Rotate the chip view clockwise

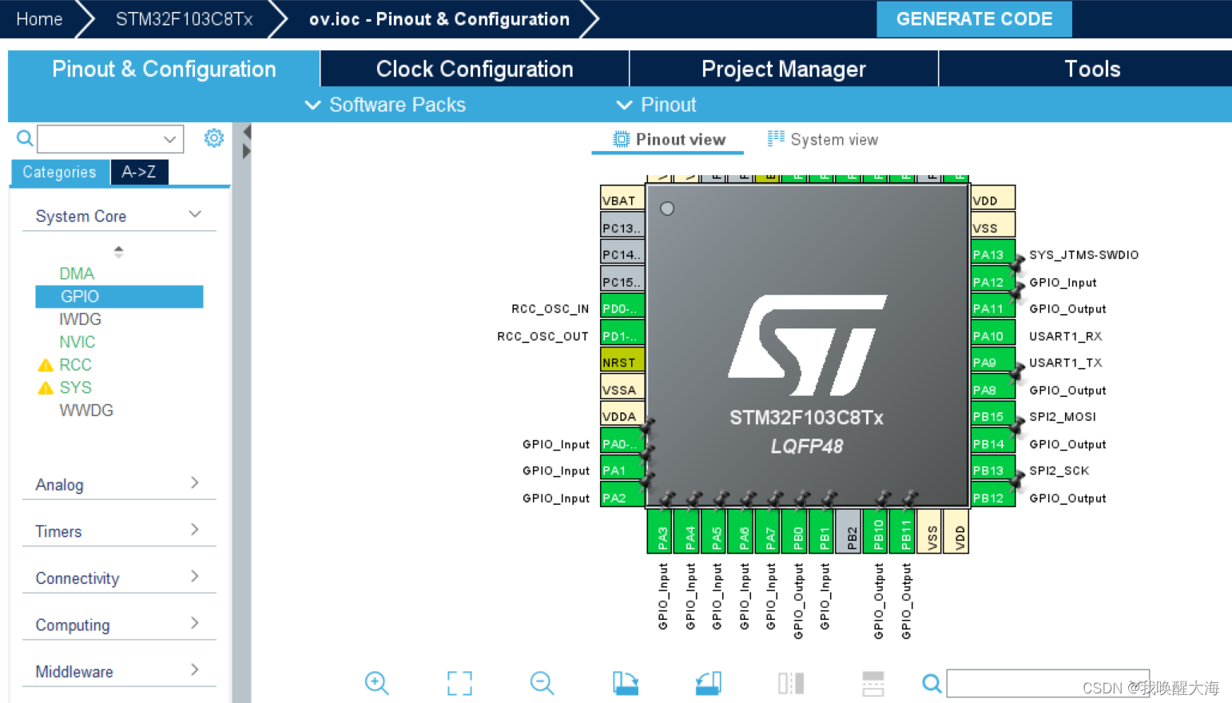[626, 683]
